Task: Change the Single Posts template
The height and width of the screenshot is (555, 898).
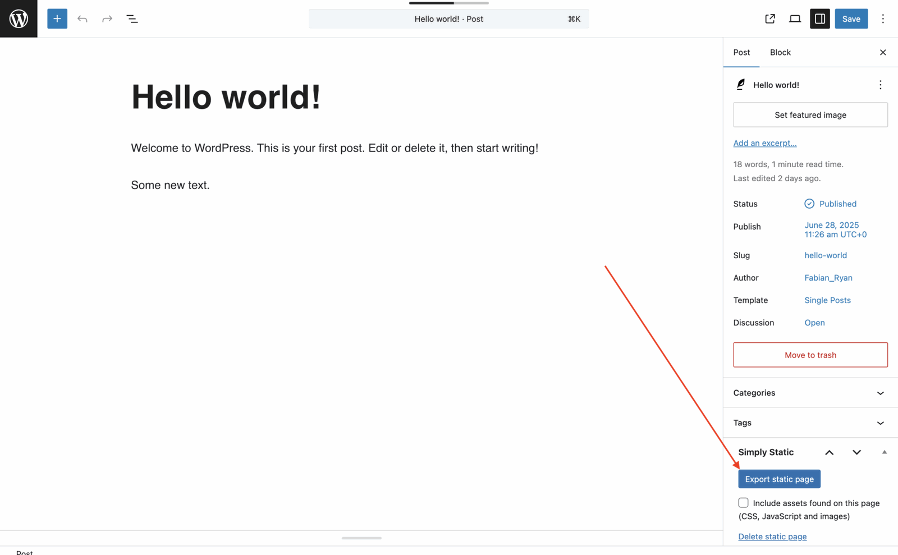Action: [x=828, y=300]
